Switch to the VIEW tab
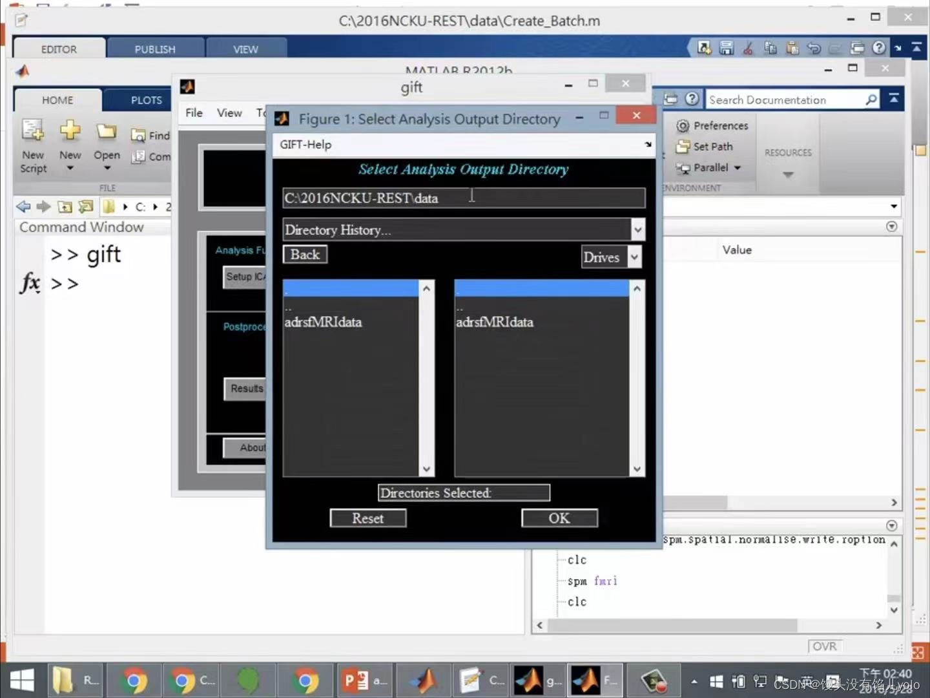The width and height of the screenshot is (930, 698). coord(245,49)
